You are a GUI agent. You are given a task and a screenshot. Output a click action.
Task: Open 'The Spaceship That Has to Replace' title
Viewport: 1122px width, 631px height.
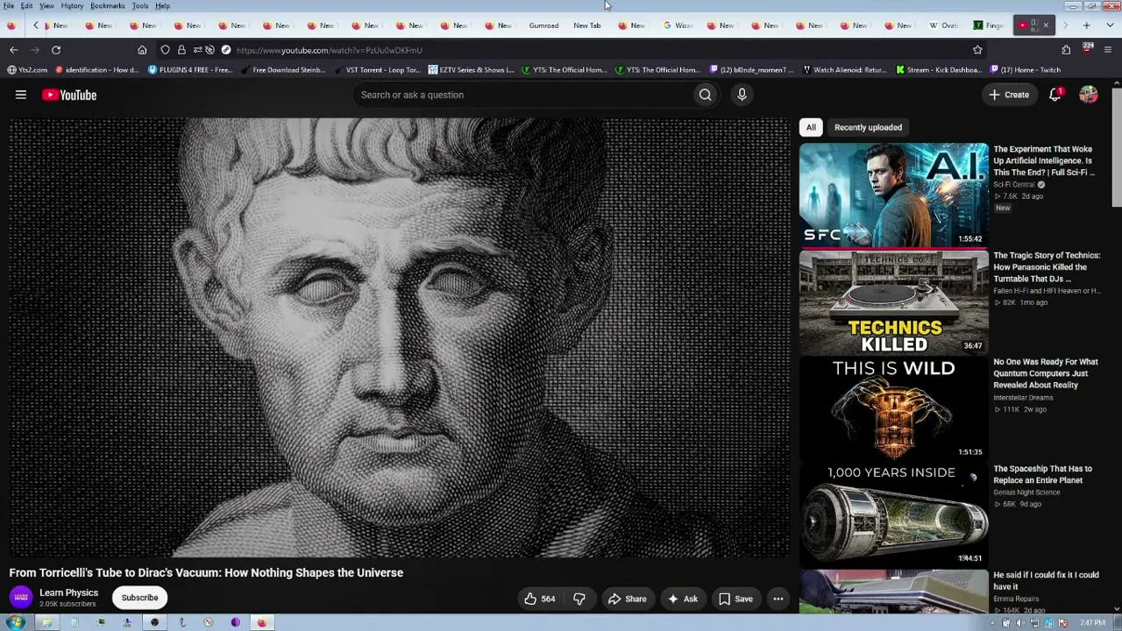[x=1043, y=474]
